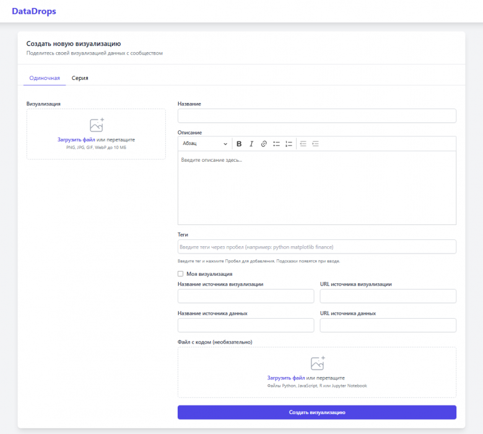Click into the Теги input field
Screen dimensions: 483x434
(x=317, y=247)
